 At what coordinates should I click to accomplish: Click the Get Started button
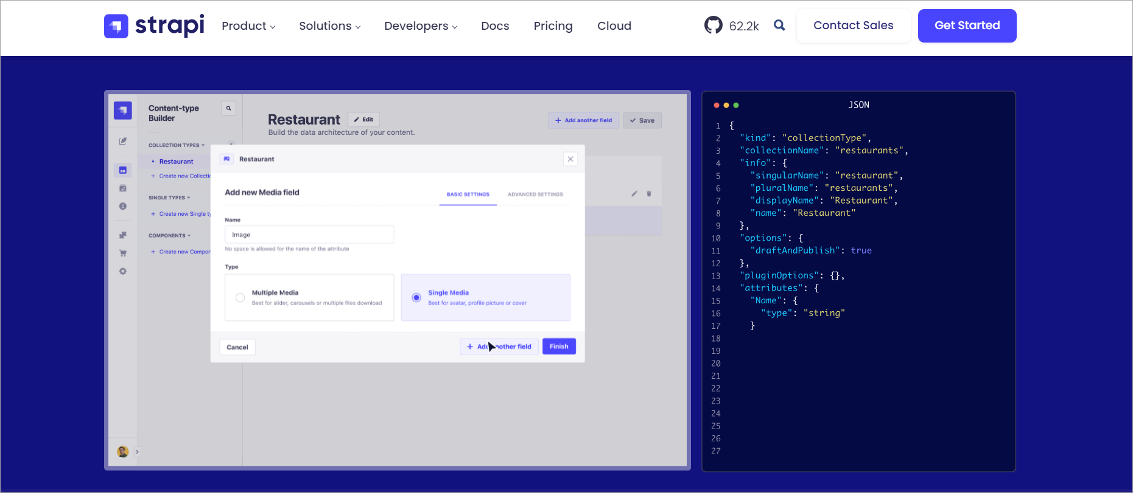click(x=967, y=26)
